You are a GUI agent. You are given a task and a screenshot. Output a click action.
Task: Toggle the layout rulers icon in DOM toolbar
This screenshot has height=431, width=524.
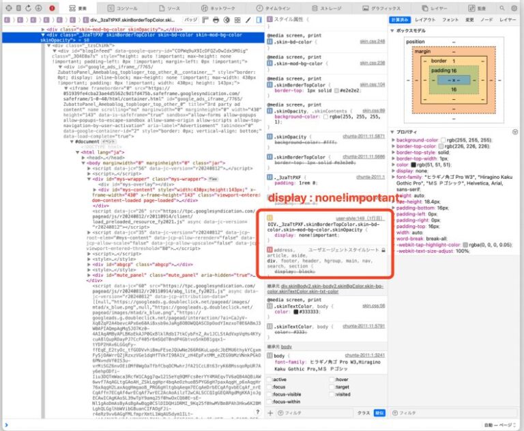[205, 20]
